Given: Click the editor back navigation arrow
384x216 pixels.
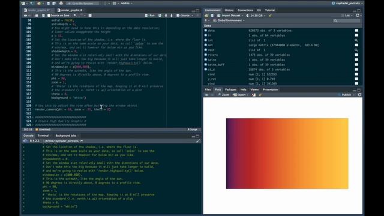Looking at the screenshot, I should click(x=25, y=16).
